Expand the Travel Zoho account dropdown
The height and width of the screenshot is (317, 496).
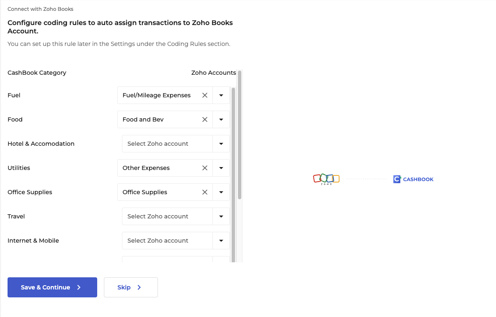(x=221, y=216)
